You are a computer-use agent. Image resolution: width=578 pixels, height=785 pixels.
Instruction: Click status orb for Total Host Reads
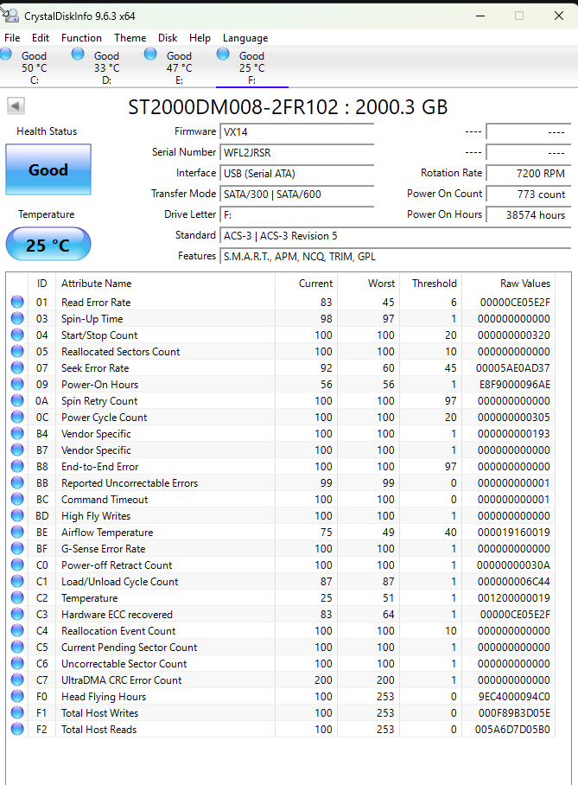pyautogui.click(x=17, y=730)
